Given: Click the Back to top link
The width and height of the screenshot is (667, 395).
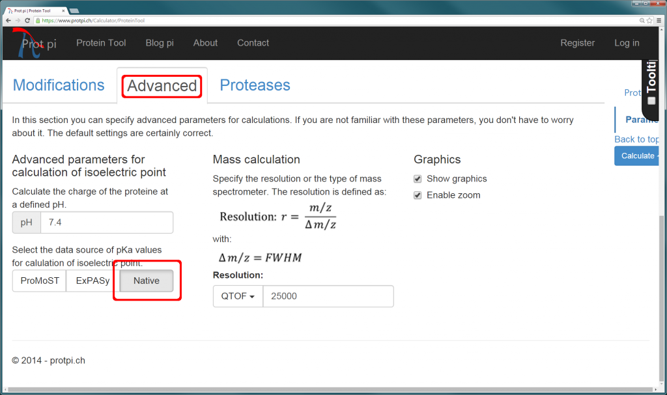Looking at the screenshot, I should pyautogui.click(x=637, y=139).
